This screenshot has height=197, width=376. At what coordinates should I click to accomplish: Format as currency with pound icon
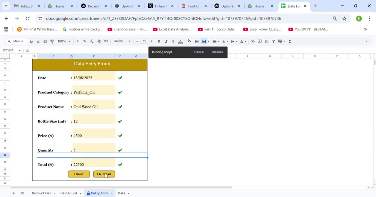[x=78, y=41]
